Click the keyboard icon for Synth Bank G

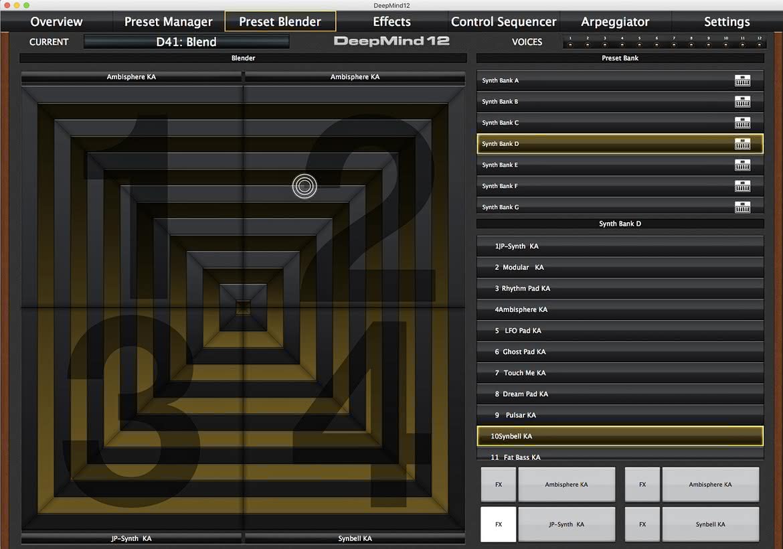[742, 207]
